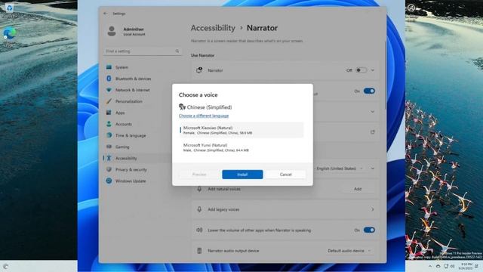Click the disabled Preview button

point(199,175)
